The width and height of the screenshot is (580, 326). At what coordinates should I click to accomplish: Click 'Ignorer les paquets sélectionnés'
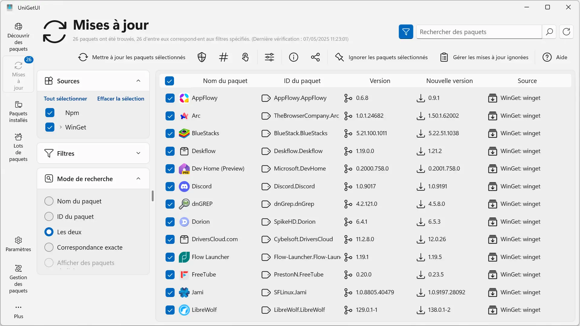(381, 57)
